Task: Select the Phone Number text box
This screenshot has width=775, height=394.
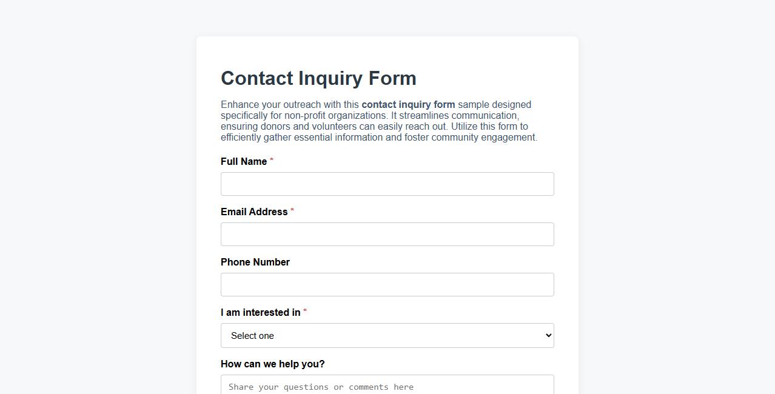Action: (387, 284)
